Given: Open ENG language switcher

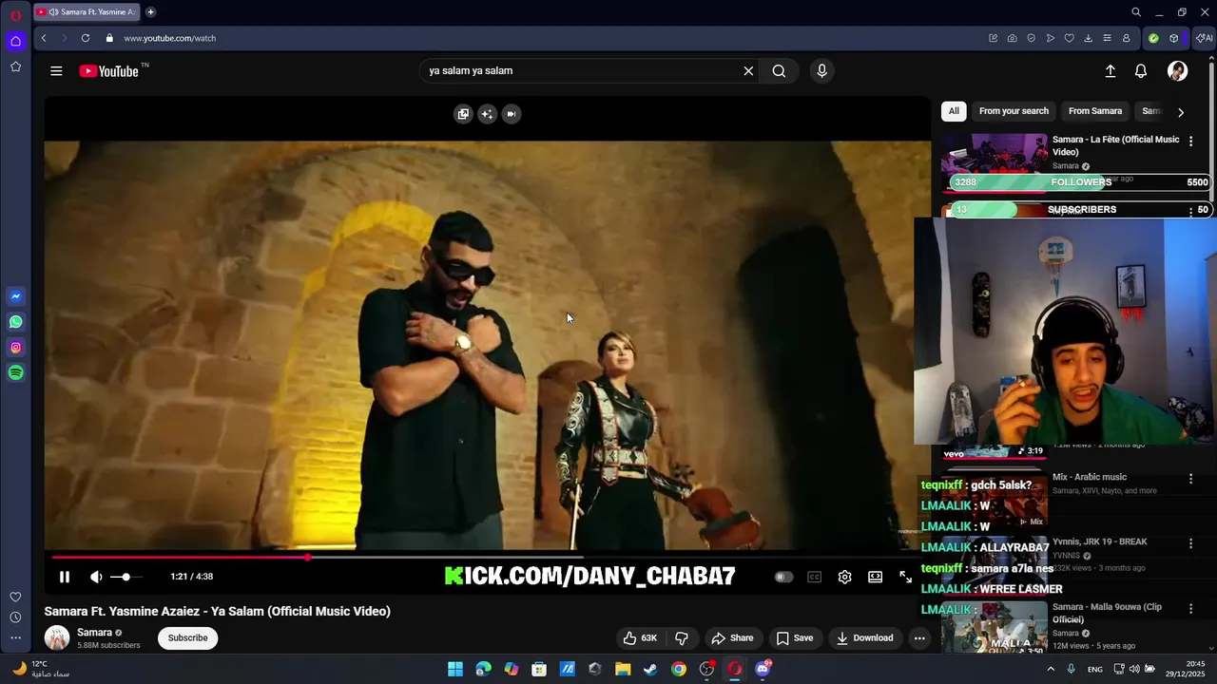Looking at the screenshot, I should point(1095,669).
